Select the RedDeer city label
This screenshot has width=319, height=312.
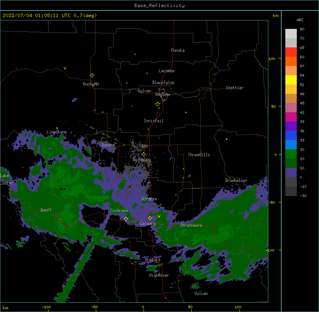(163, 94)
